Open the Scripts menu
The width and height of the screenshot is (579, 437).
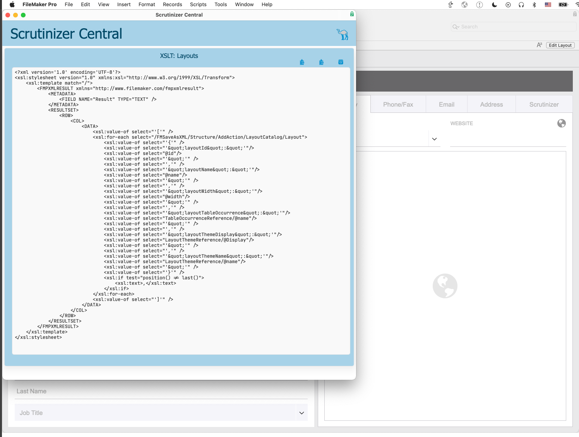pyautogui.click(x=198, y=5)
